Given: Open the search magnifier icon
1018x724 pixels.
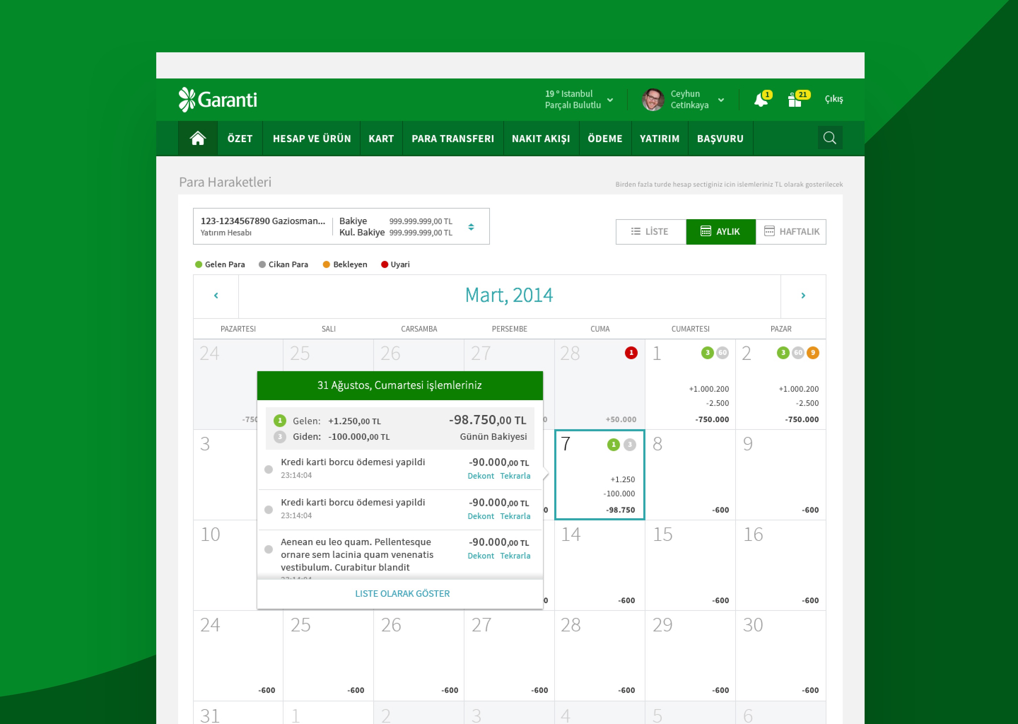Looking at the screenshot, I should pyautogui.click(x=830, y=138).
